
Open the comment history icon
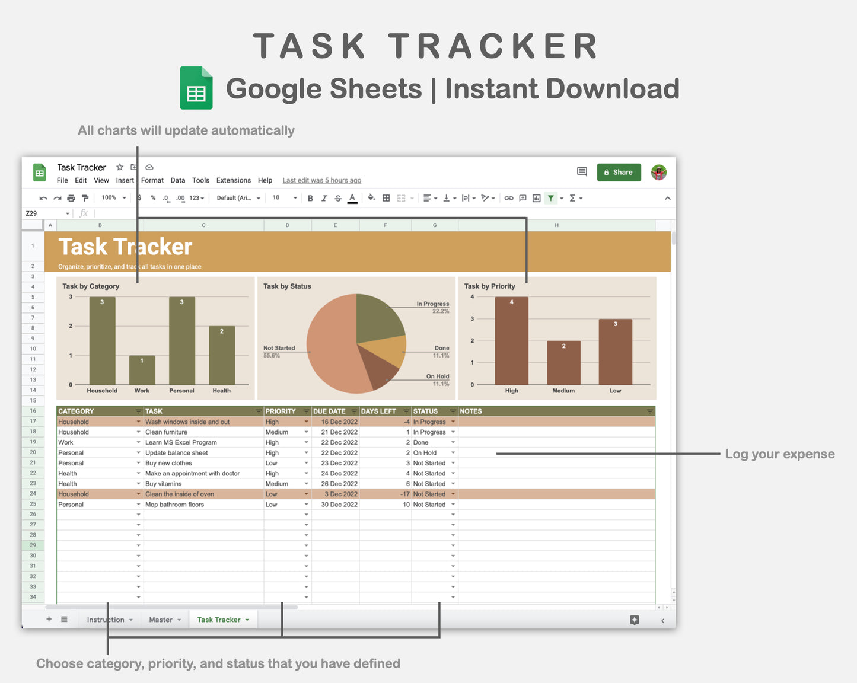(581, 172)
